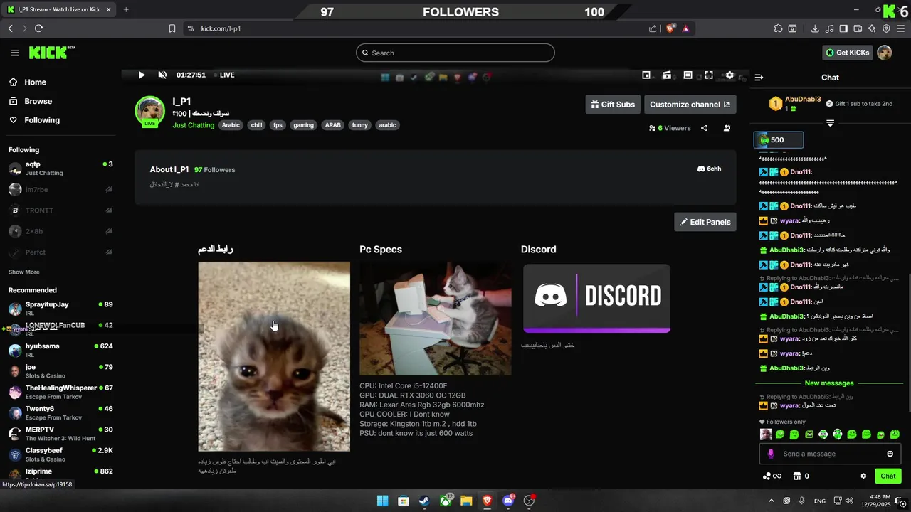Open Brave Wallet icon in toolbar
The image size is (911, 512).
[x=858, y=28]
